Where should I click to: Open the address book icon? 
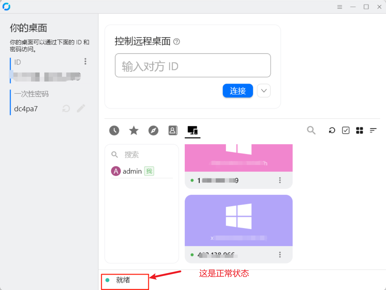173,130
